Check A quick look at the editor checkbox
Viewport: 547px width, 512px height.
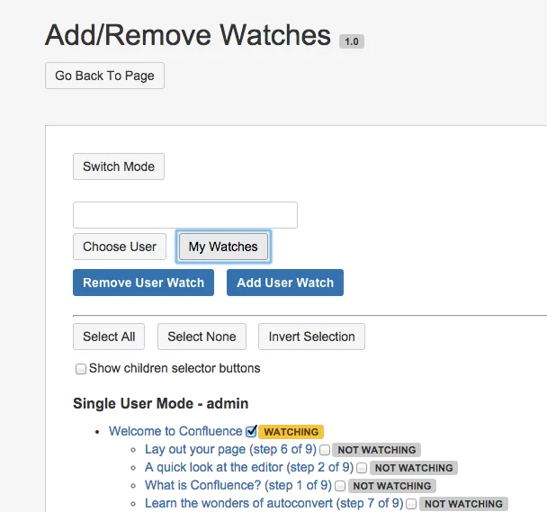(x=362, y=468)
